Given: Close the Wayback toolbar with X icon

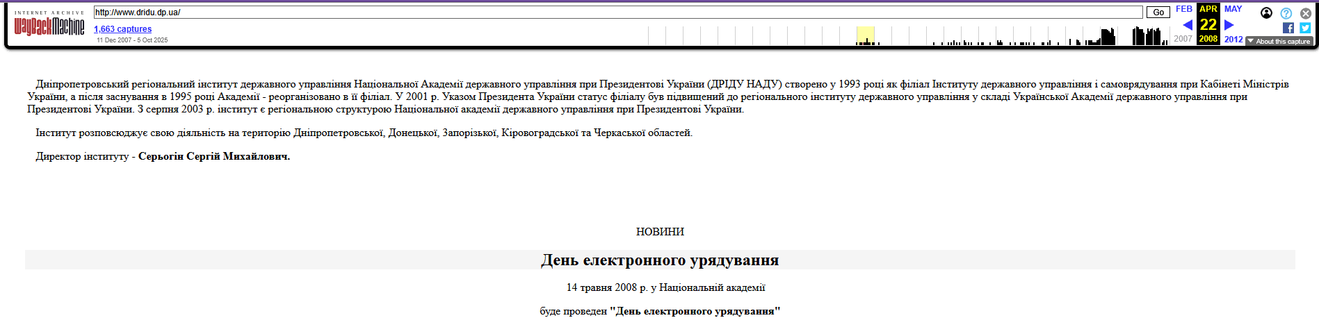Looking at the screenshot, I should coord(1306,13).
